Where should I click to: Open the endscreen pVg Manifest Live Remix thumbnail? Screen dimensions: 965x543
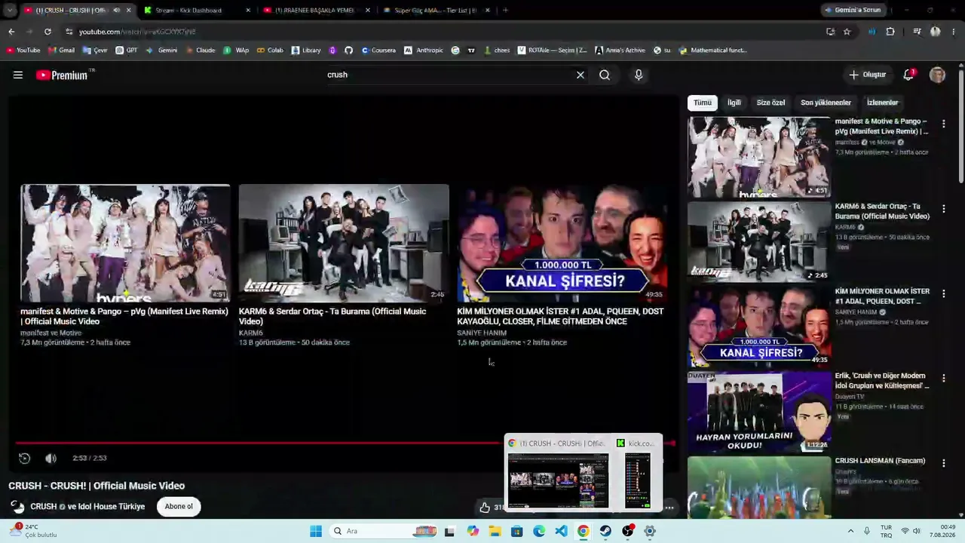click(125, 243)
